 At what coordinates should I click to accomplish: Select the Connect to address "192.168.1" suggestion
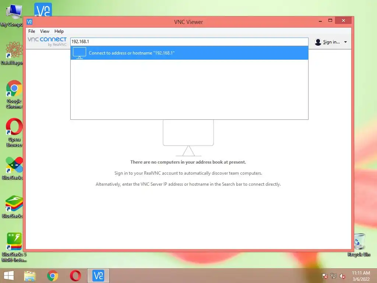(189, 53)
